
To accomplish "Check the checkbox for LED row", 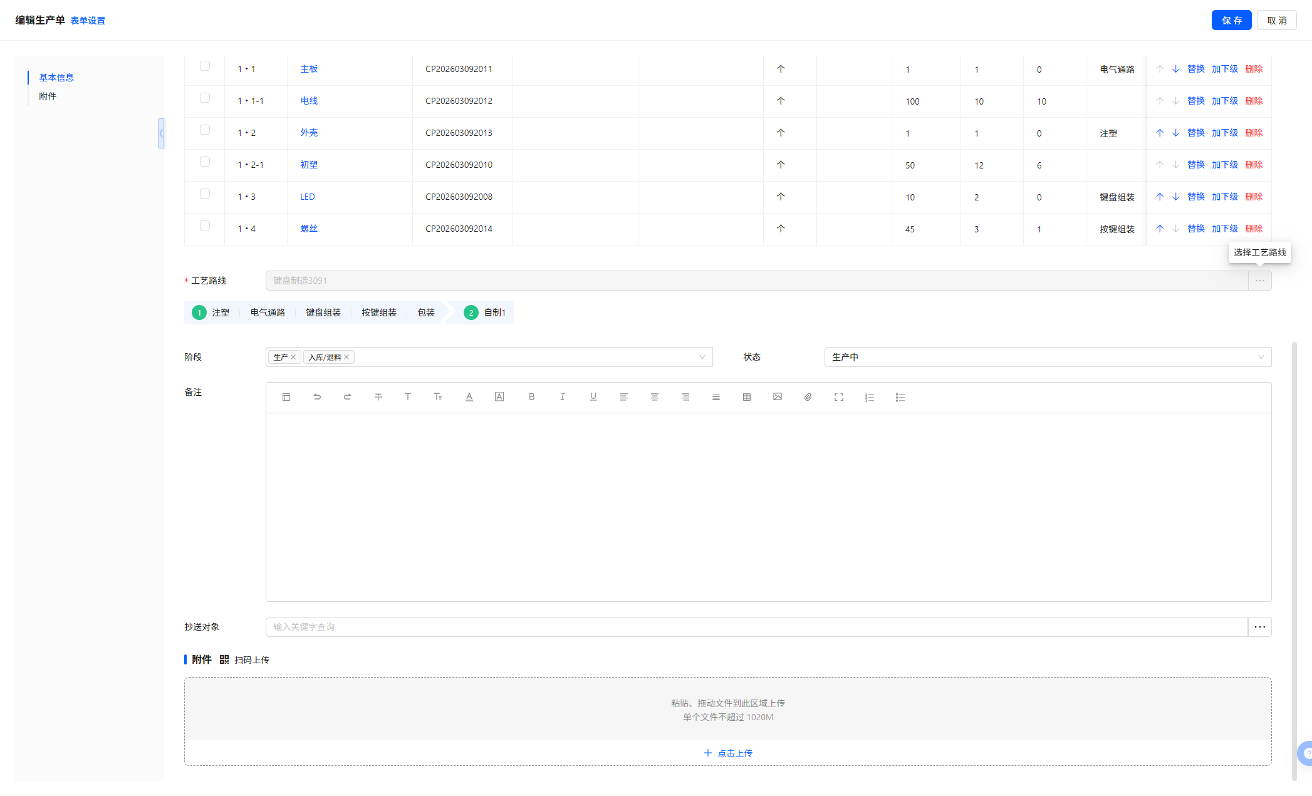I will pyautogui.click(x=205, y=194).
